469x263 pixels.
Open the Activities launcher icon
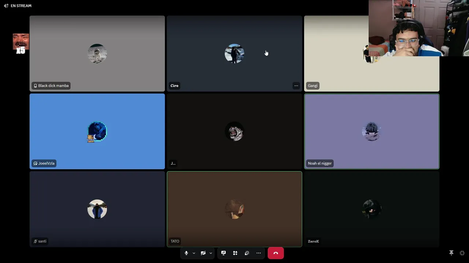click(x=235, y=253)
